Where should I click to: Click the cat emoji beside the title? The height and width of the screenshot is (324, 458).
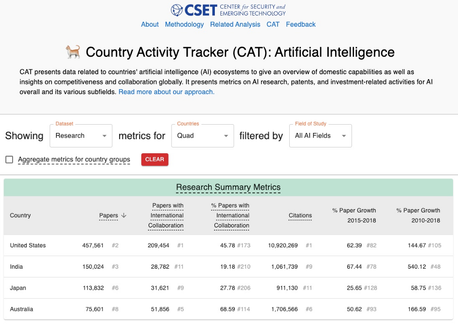click(73, 52)
